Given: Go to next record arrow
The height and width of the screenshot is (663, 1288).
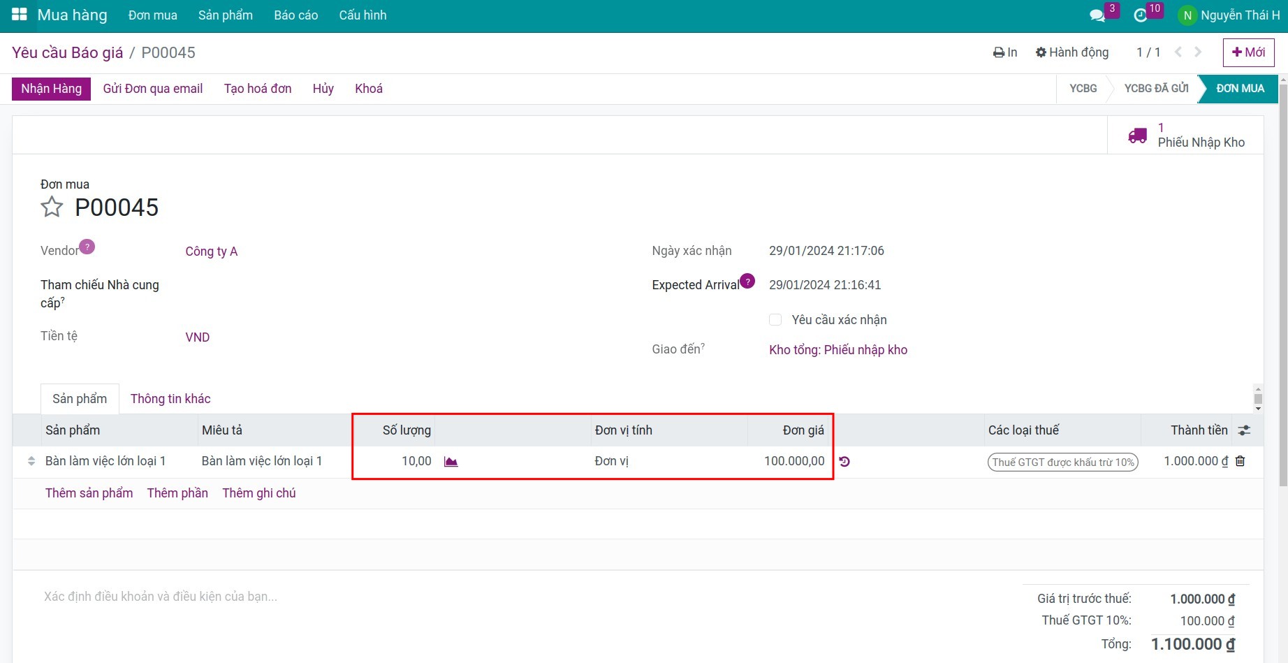Looking at the screenshot, I should [x=1198, y=52].
